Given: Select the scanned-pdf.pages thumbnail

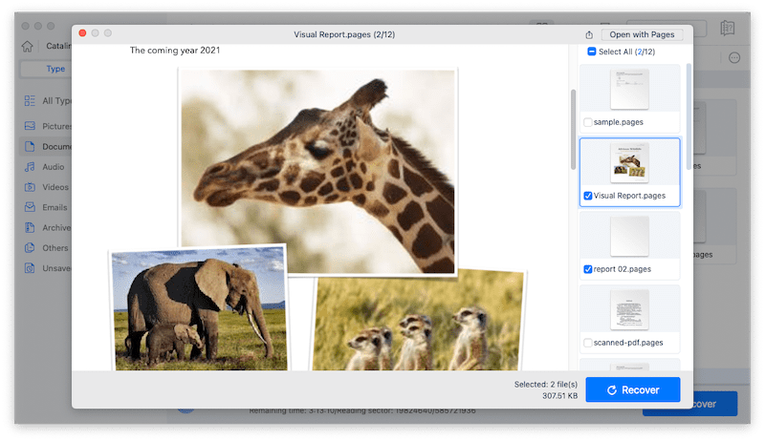Looking at the screenshot, I should pyautogui.click(x=629, y=309).
